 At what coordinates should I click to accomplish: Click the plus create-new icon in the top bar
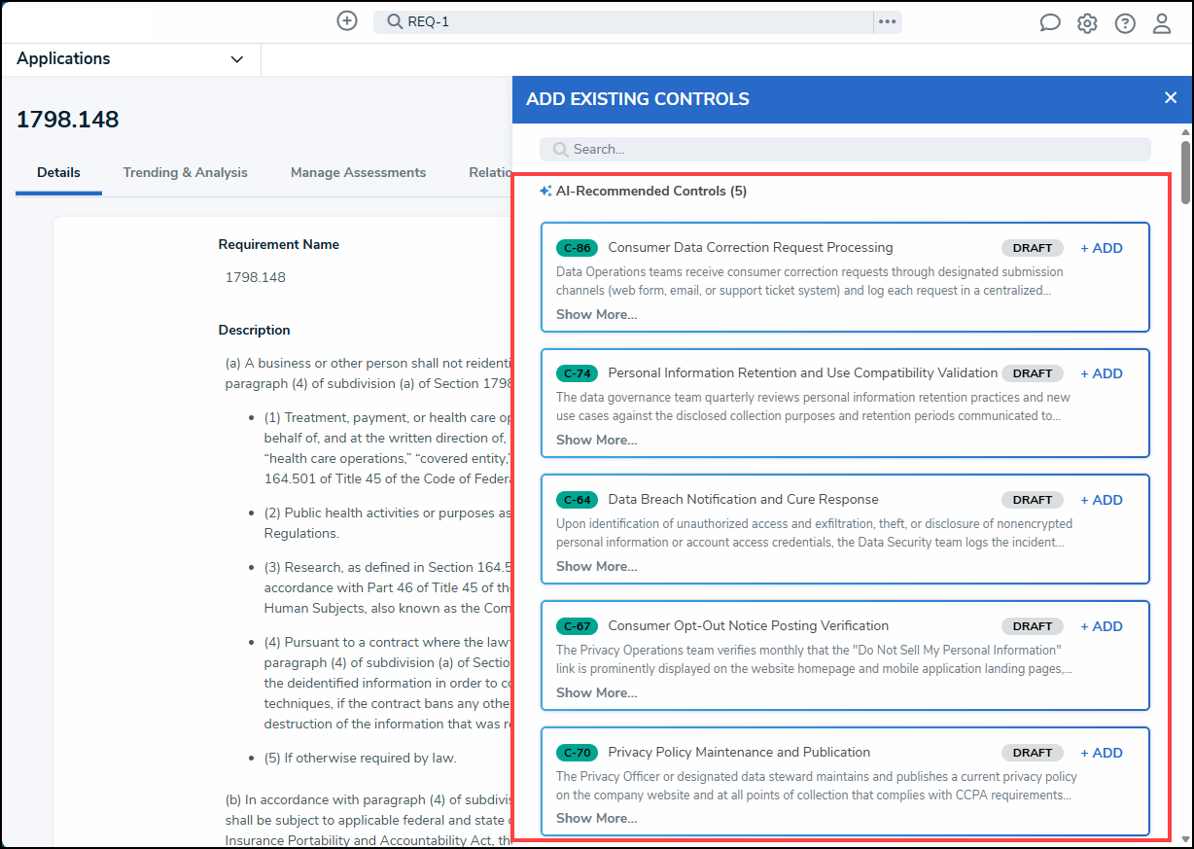pos(347,20)
